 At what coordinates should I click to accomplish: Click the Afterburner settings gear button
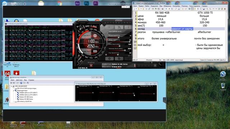click(x=109, y=59)
